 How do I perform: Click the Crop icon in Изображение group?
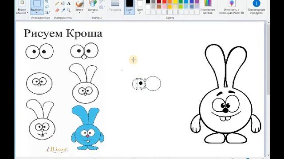(47, 1)
